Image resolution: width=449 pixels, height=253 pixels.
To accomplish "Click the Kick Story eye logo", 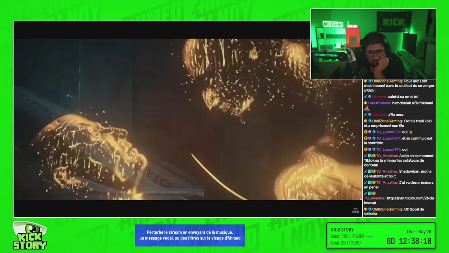I will pos(30,235).
